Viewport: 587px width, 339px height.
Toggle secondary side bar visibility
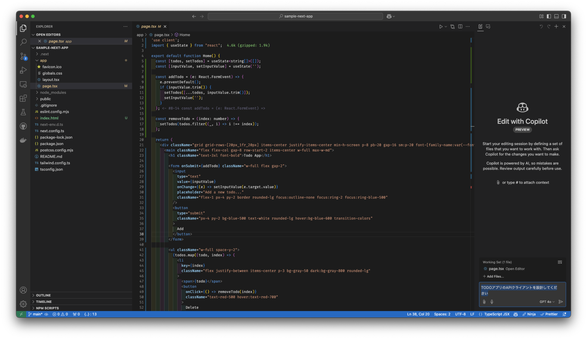tap(564, 16)
